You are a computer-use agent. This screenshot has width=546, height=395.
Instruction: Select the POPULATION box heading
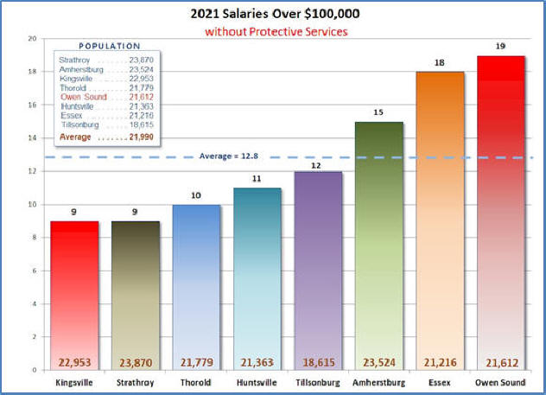coord(110,46)
